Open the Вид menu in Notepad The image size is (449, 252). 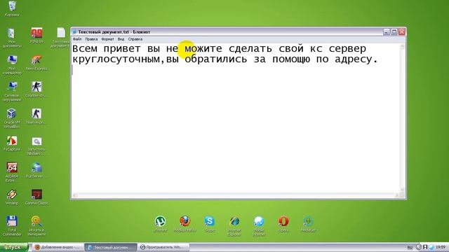[x=121, y=39]
